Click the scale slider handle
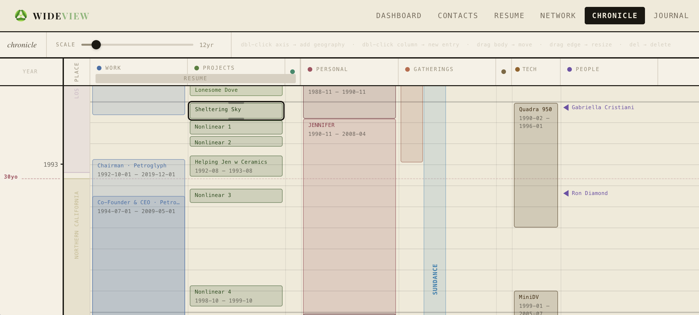The width and height of the screenshot is (699, 315). point(96,45)
